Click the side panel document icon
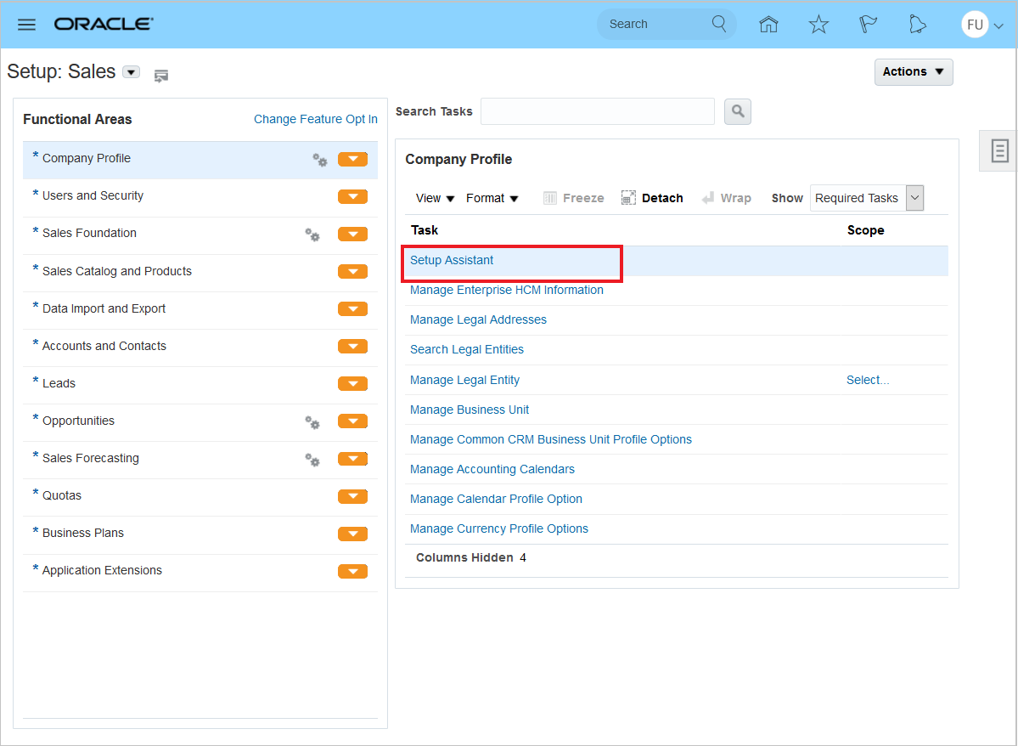The image size is (1018, 746). (x=999, y=150)
